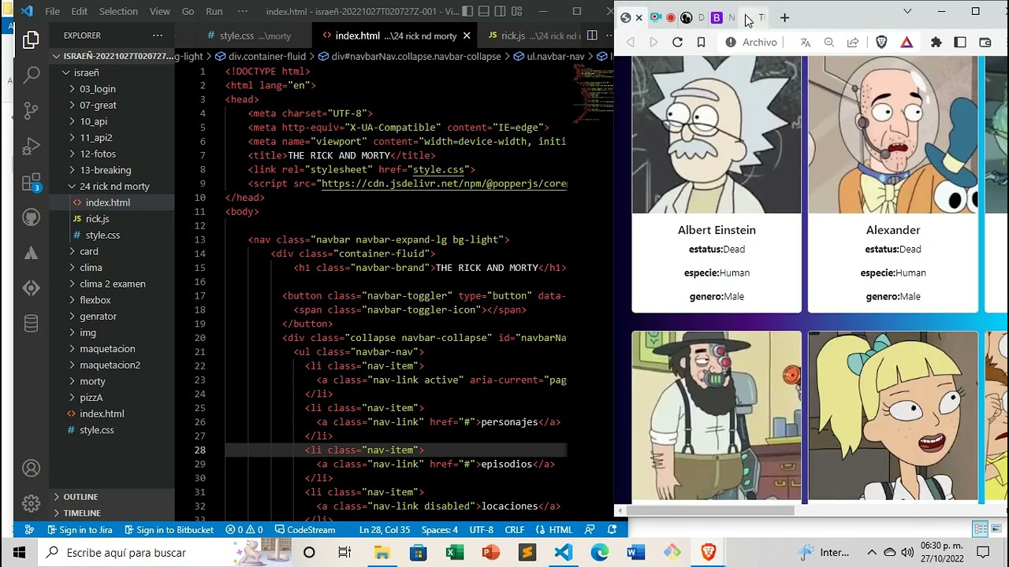Reload the page in Brave browser
1009x567 pixels.
pos(677,43)
